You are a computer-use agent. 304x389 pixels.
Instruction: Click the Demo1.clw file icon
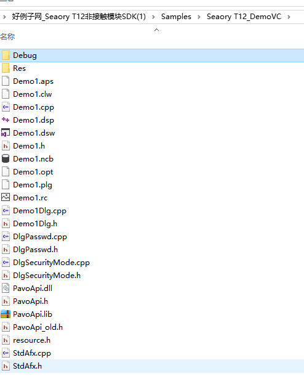click(x=6, y=94)
